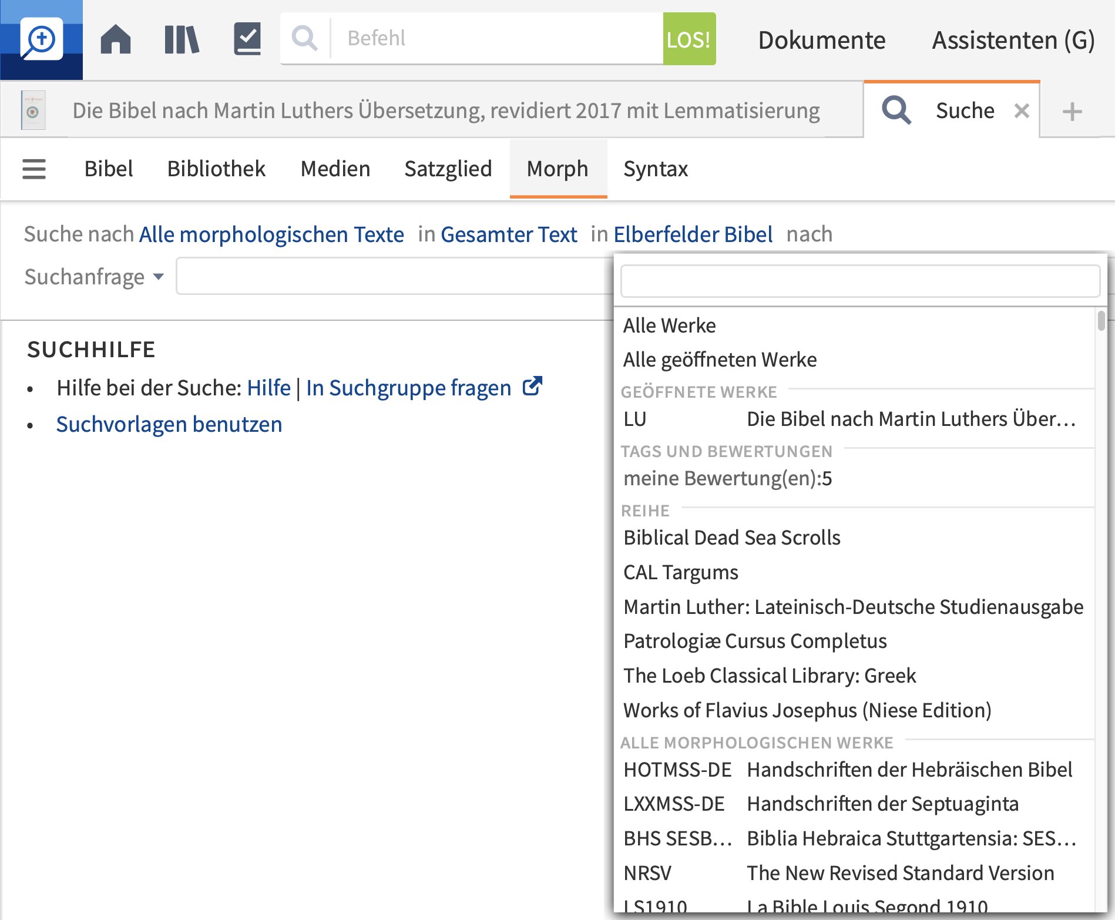1115x920 pixels.
Task: Click the magnifier icon in command box
Action: 305,39
